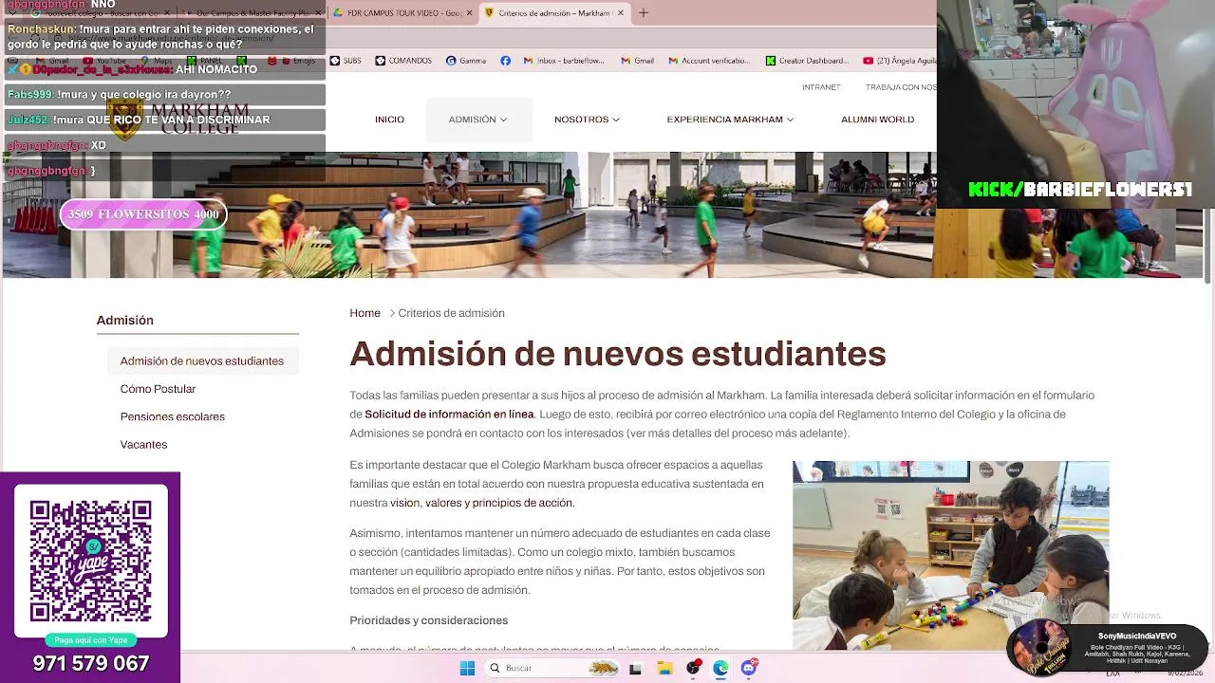Click the Home breadcrumb link
This screenshot has height=683, width=1215.
click(x=364, y=313)
